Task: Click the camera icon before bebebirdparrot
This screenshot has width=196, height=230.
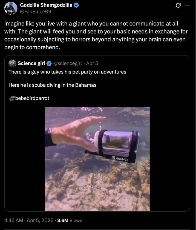Action: tap(11, 99)
